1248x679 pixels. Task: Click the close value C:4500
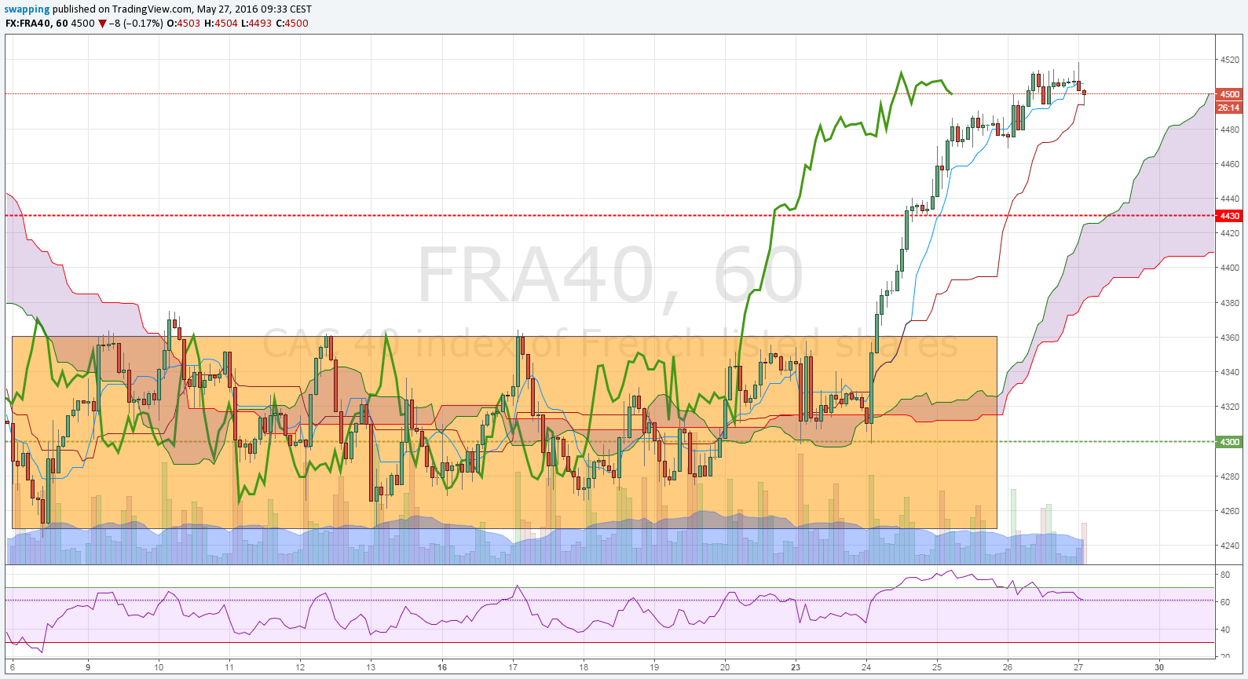(x=292, y=24)
